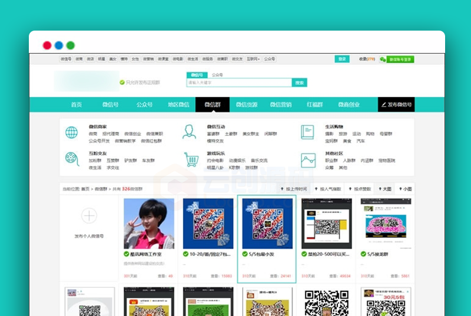Open 宠物医院 under 其他社区
Screen dimensions: 471x316
387,161
